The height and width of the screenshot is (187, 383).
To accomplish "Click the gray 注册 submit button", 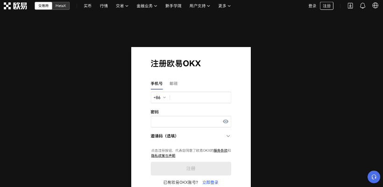I will click(191, 168).
